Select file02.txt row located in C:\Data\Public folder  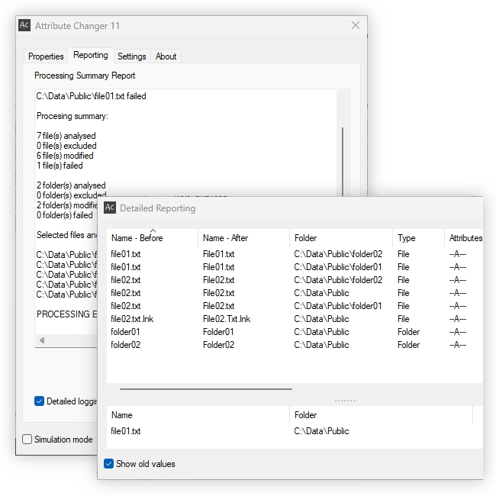click(295, 293)
